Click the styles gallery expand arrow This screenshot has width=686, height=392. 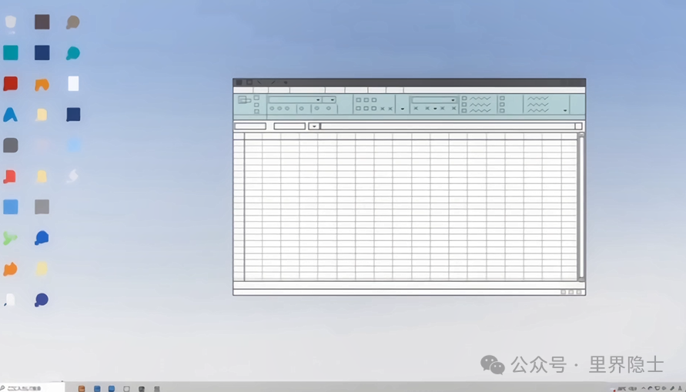coord(565,111)
